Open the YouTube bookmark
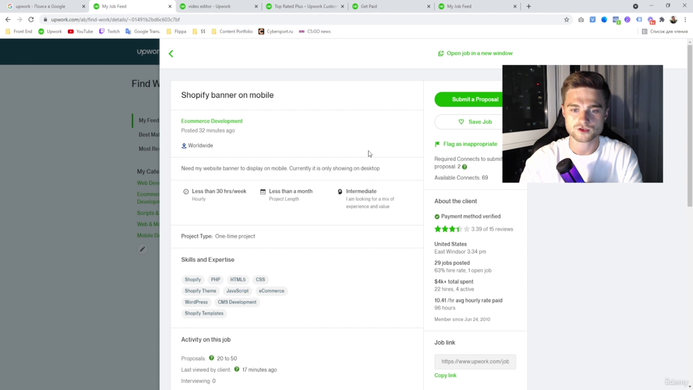693x390 pixels. pos(80,31)
